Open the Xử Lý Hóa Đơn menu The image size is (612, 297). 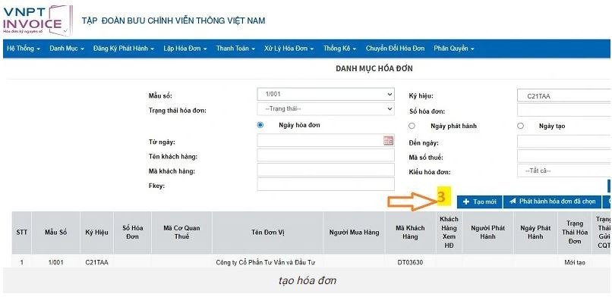point(289,48)
